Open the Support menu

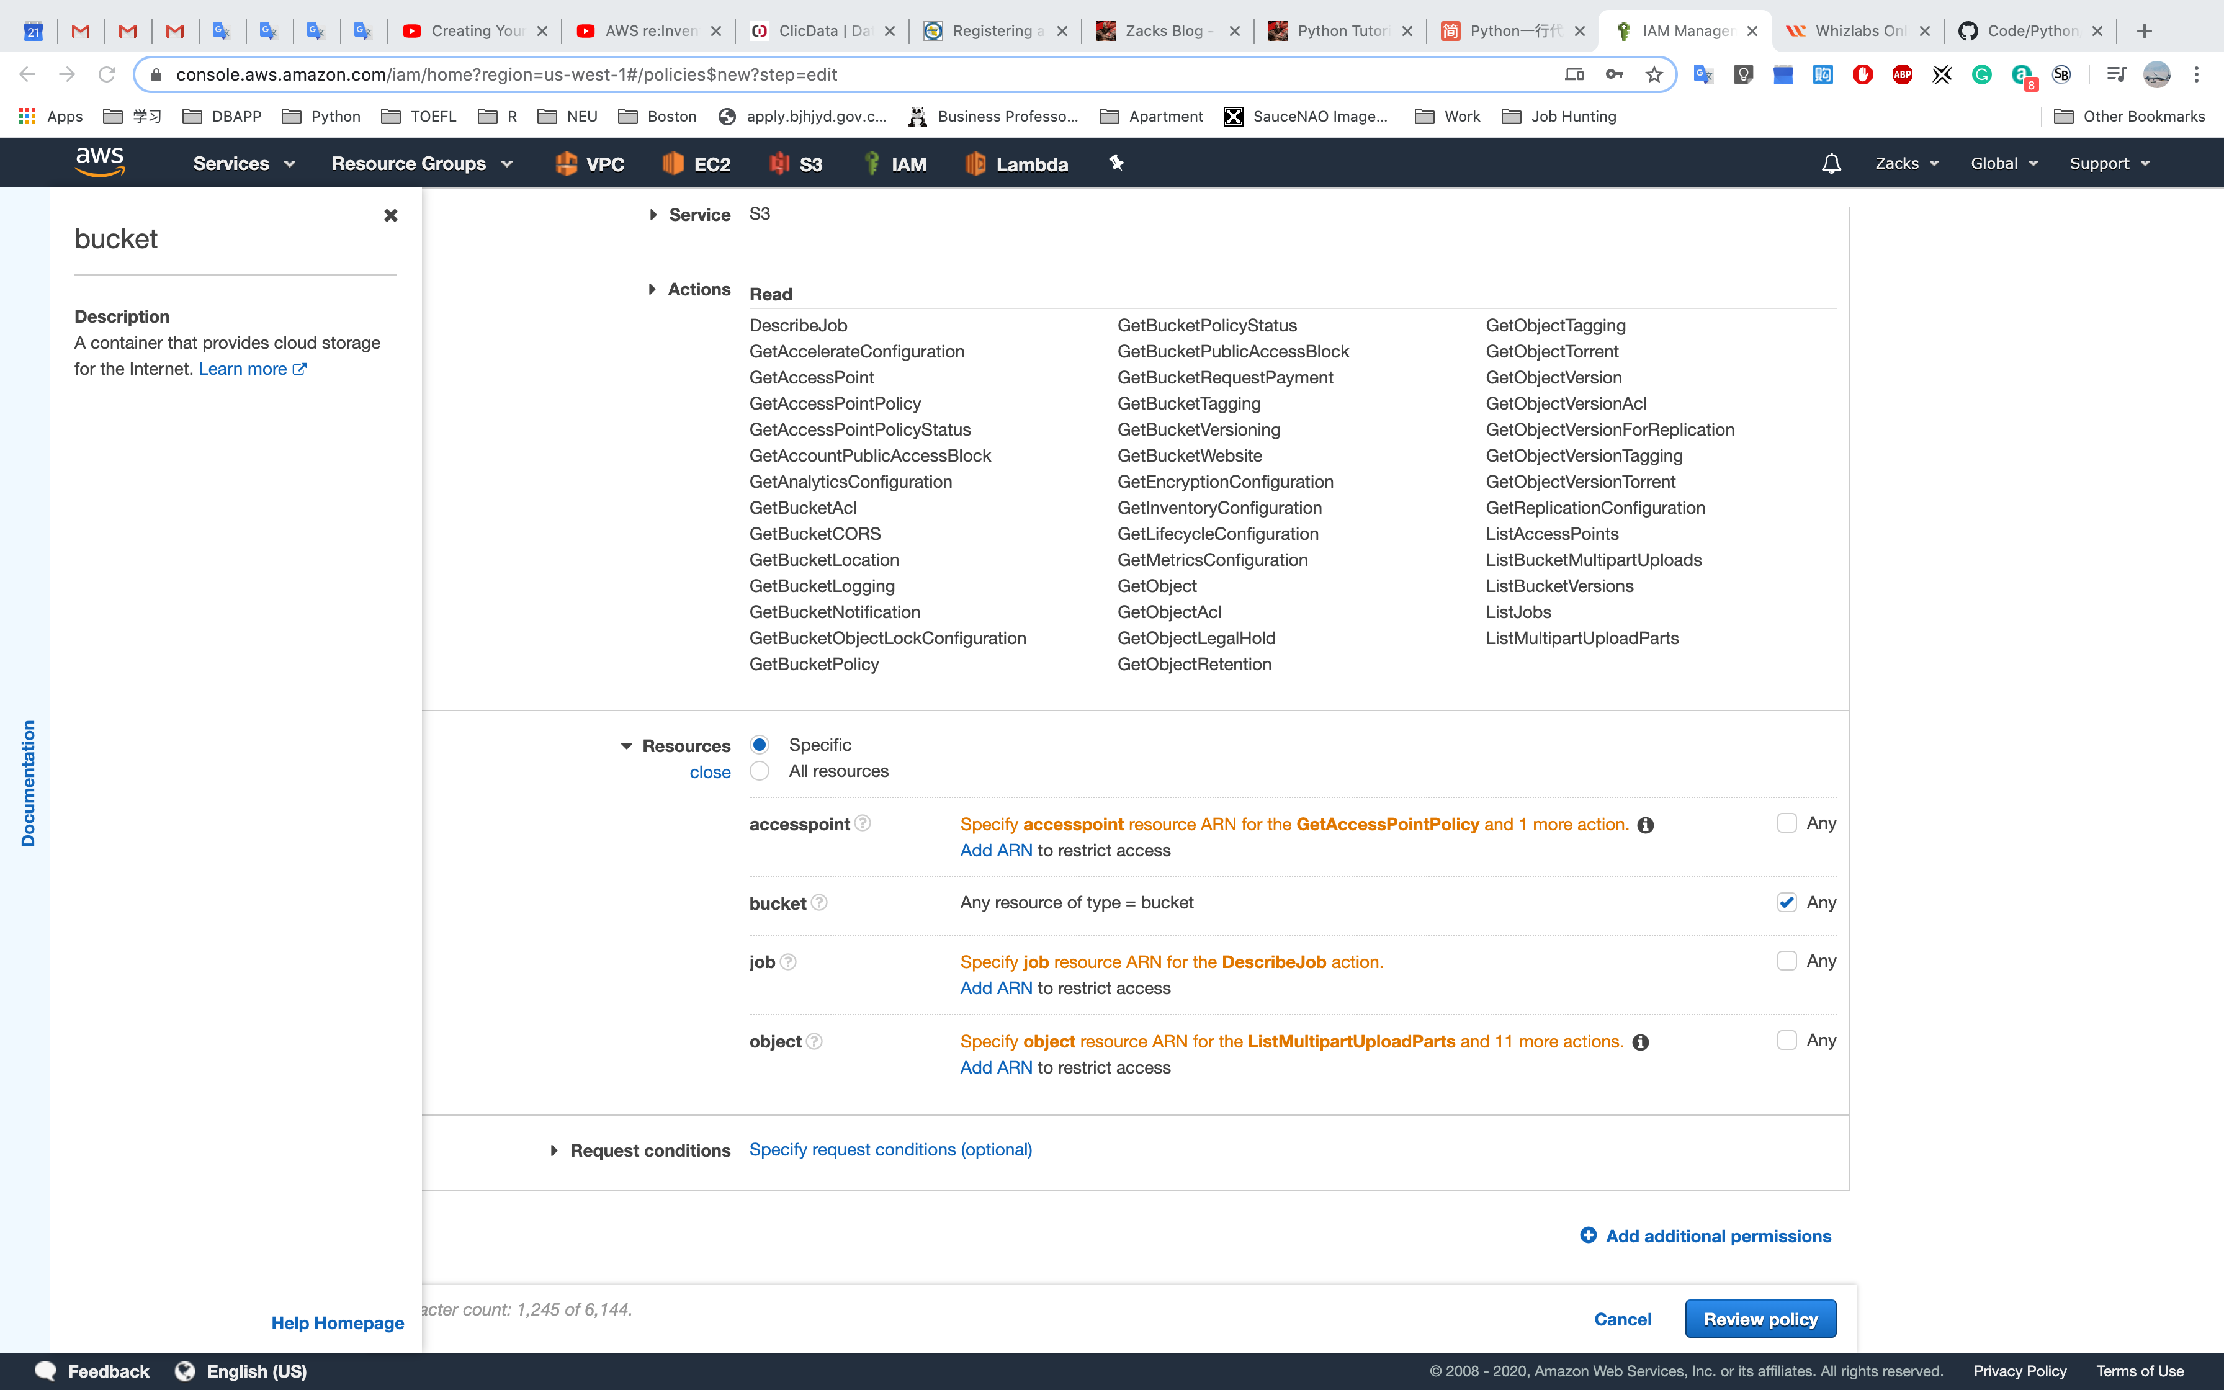(x=2108, y=164)
